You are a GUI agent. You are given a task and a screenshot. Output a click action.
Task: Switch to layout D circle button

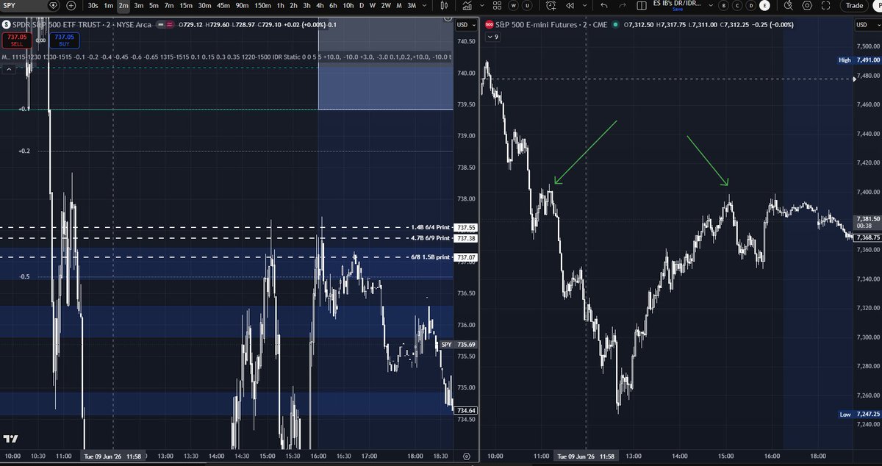tap(751, 5)
